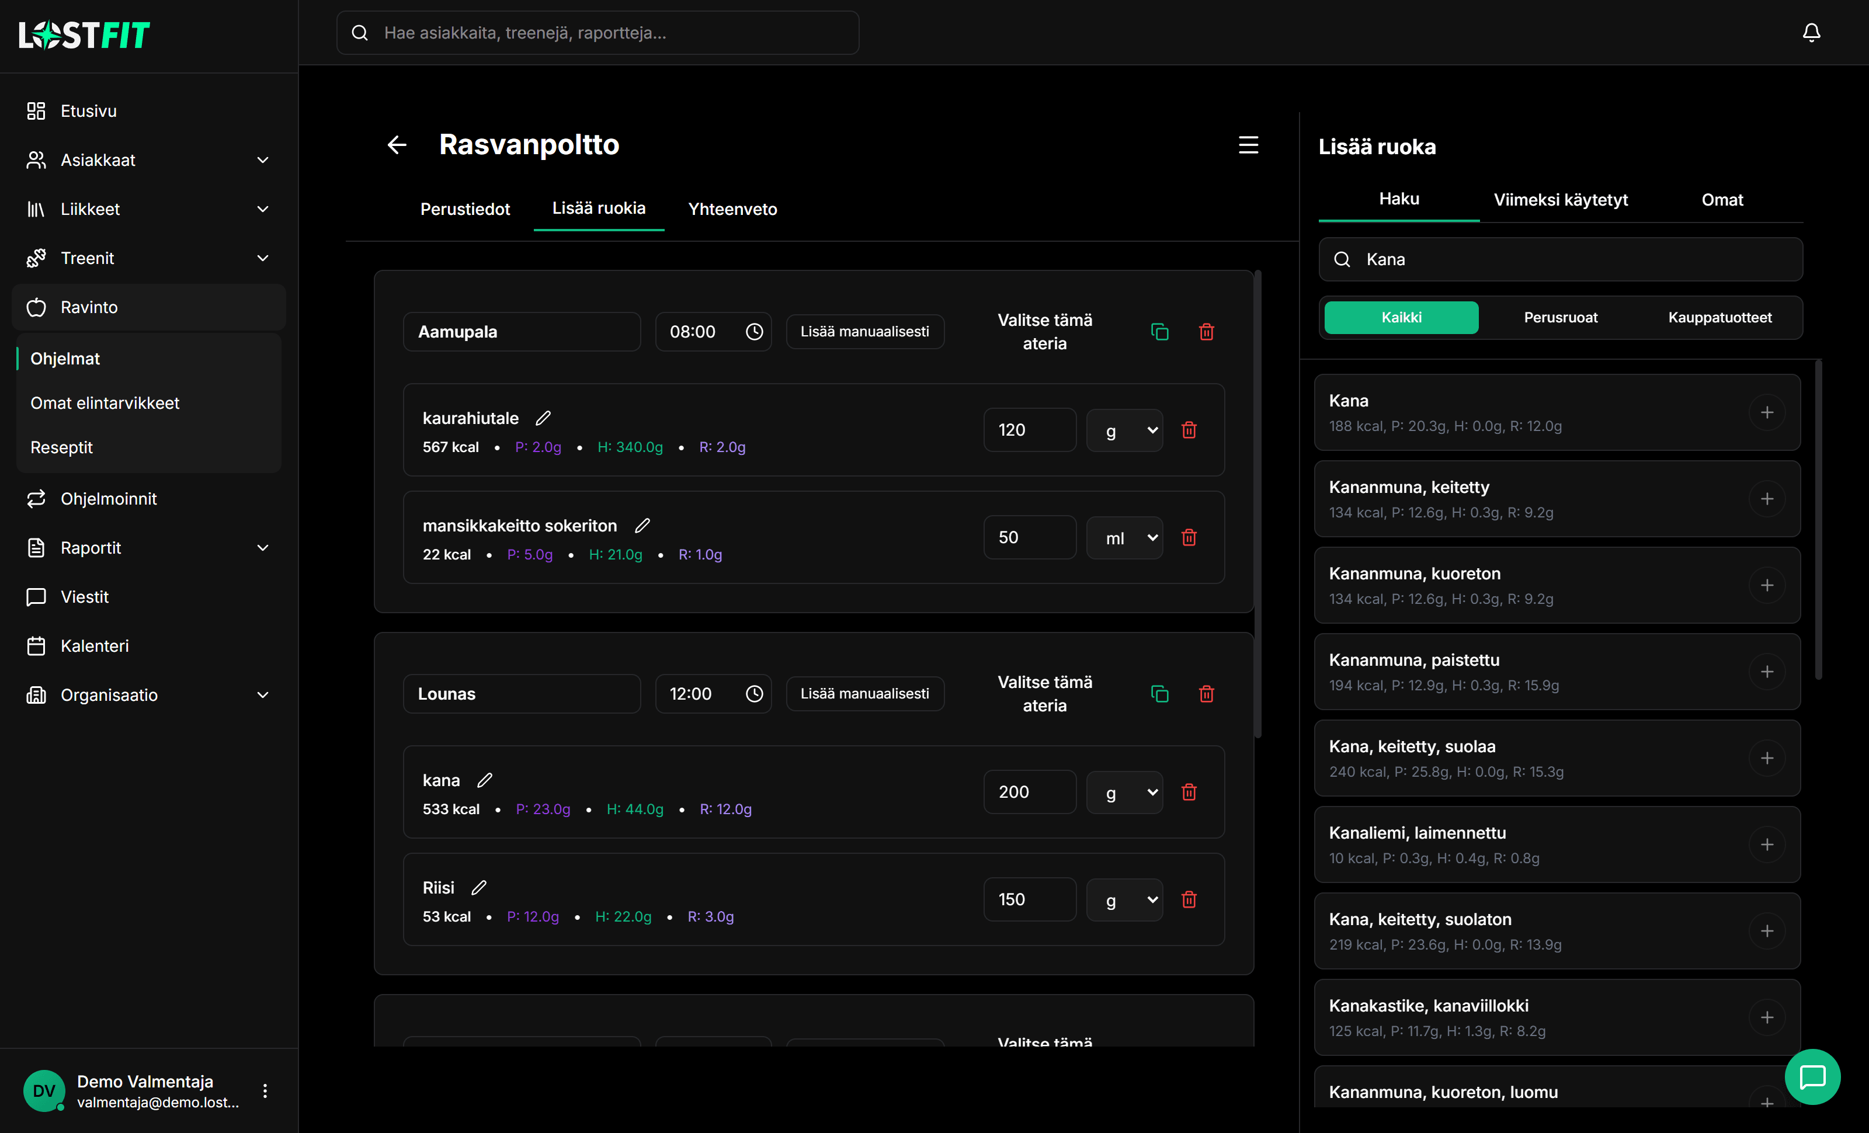Duplicate the Lounas meal
Screen dimensions: 1869x1133
point(1159,694)
